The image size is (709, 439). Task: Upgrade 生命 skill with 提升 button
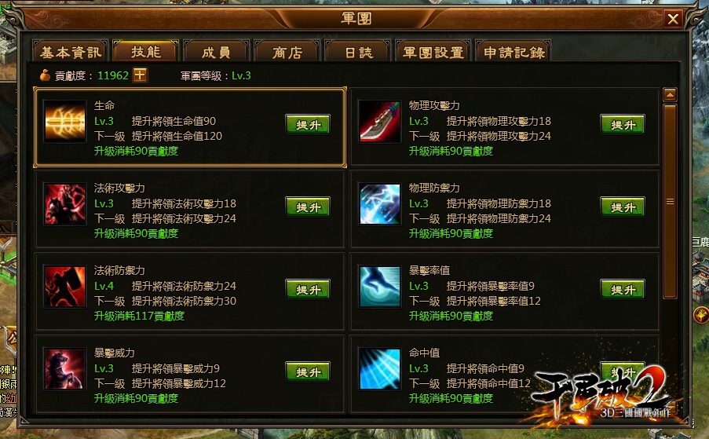pos(308,124)
